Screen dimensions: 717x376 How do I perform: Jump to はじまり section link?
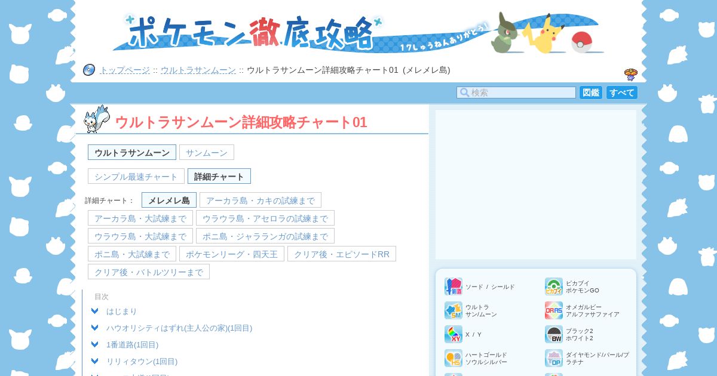point(122,311)
